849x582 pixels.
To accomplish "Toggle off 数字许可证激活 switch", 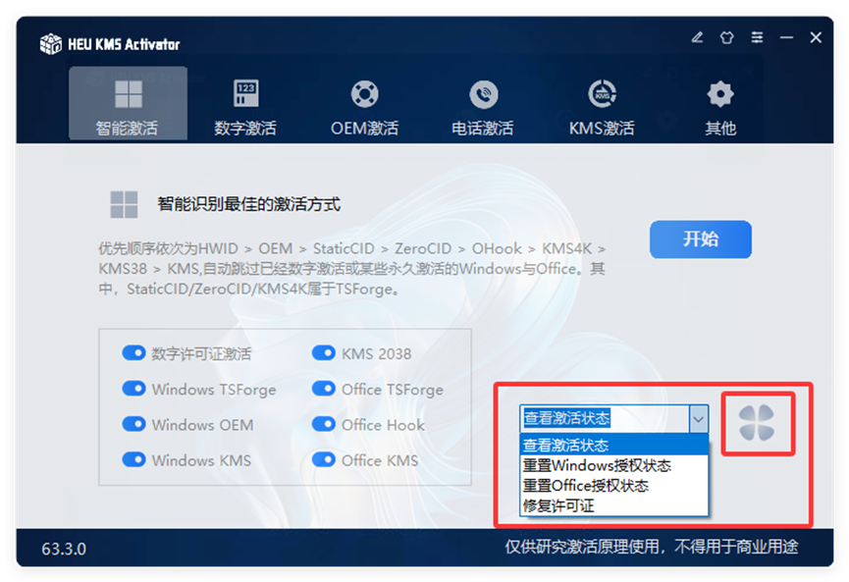I will click(x=134, y=352).
